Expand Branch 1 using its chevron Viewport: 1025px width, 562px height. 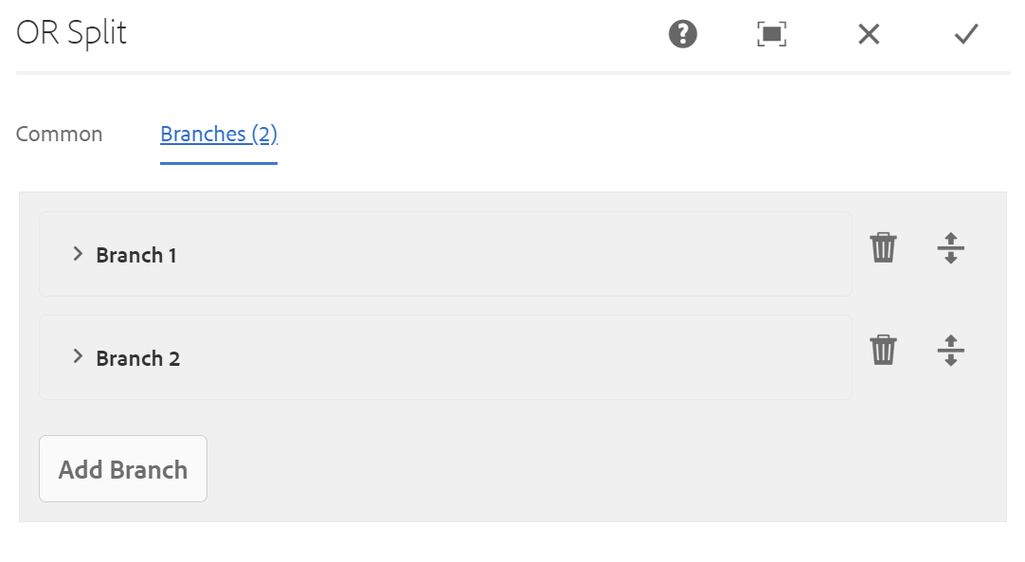(78, 254)
